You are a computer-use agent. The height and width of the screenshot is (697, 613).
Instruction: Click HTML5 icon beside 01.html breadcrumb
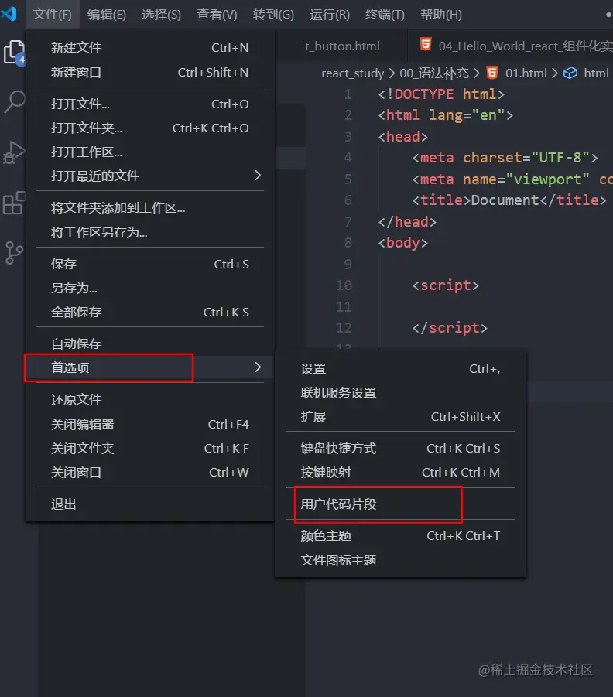pyautogui.click(x=492, y=73)
